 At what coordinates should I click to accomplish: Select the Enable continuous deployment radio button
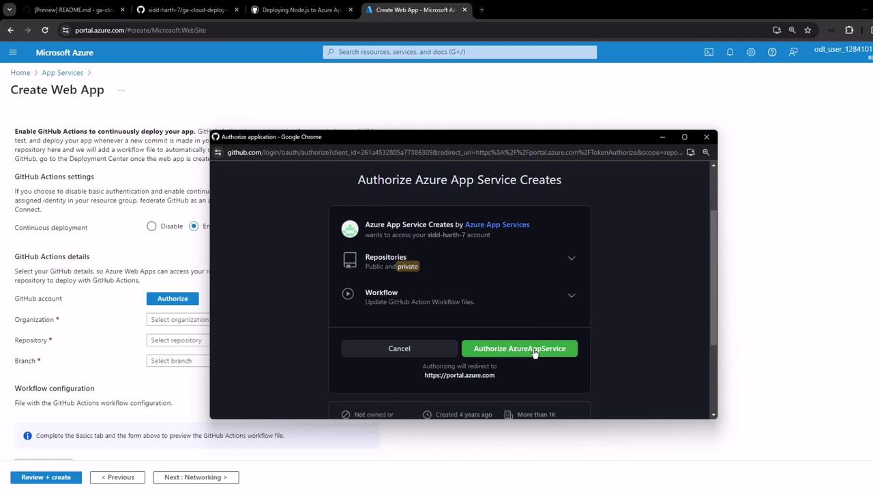(194, 226)
